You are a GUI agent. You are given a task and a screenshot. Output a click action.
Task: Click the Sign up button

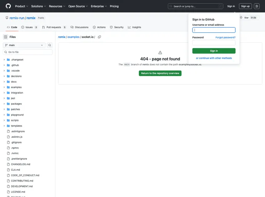click(x=245, y=6)
